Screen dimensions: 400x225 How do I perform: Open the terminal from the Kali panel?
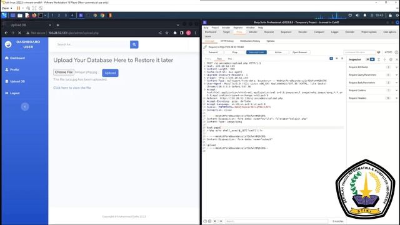point(41,15)
